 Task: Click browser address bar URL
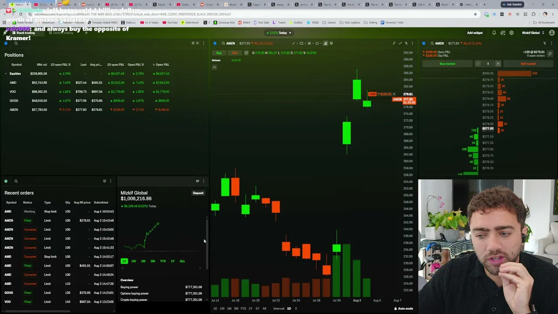[x=133, y=14]
